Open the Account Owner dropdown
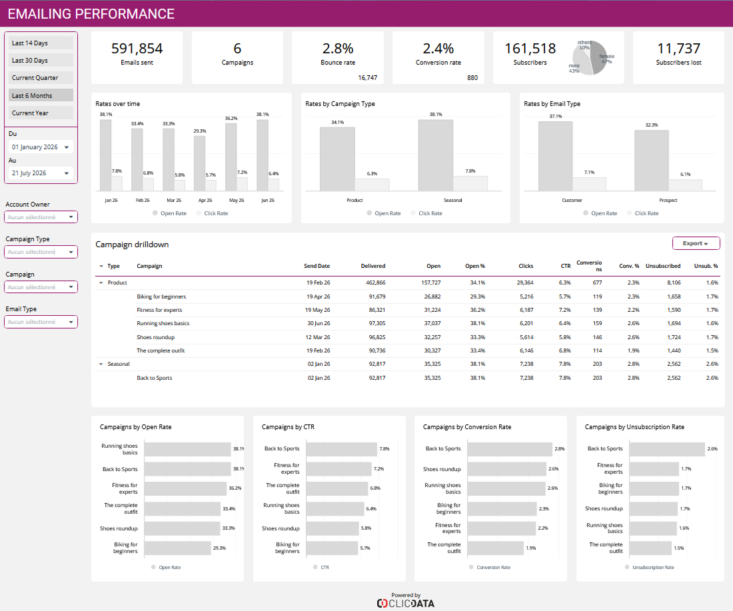 (41, 217)
